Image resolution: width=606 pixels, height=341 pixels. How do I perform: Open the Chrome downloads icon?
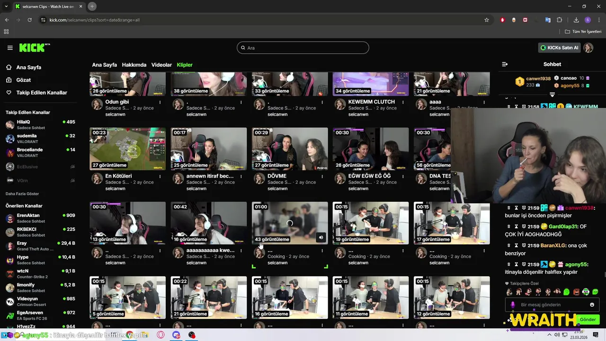576,20
